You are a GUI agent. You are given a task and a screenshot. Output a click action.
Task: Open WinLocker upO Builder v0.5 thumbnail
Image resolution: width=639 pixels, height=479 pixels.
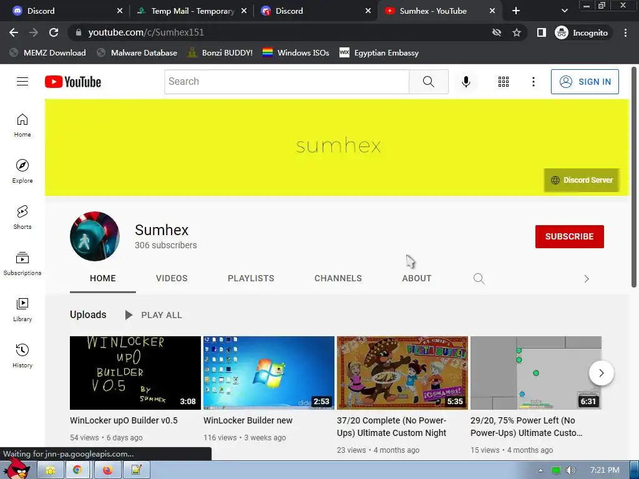[x=135, y=373]
